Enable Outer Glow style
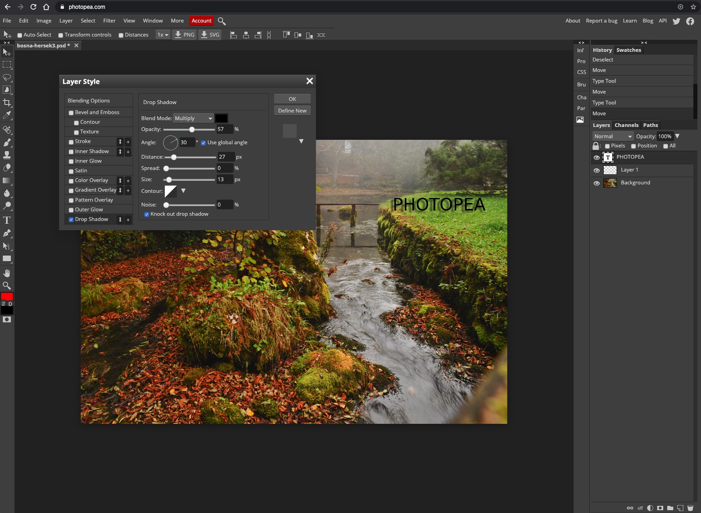 (x=71, y=210)
